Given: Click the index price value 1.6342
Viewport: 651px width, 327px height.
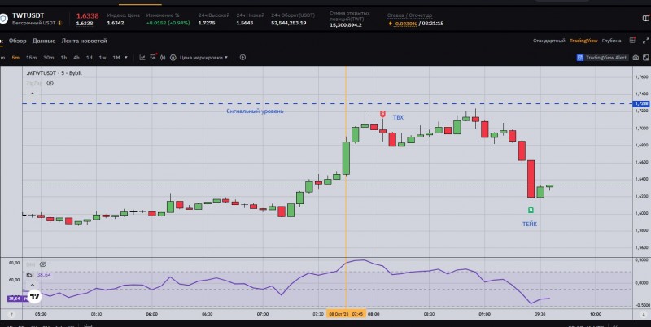Looking at the screenshot, I should [116, 23].
